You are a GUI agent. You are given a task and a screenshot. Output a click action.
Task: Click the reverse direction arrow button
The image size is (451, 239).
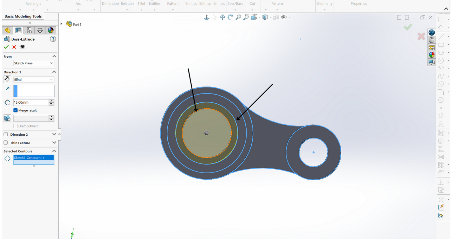click(7, 79)
